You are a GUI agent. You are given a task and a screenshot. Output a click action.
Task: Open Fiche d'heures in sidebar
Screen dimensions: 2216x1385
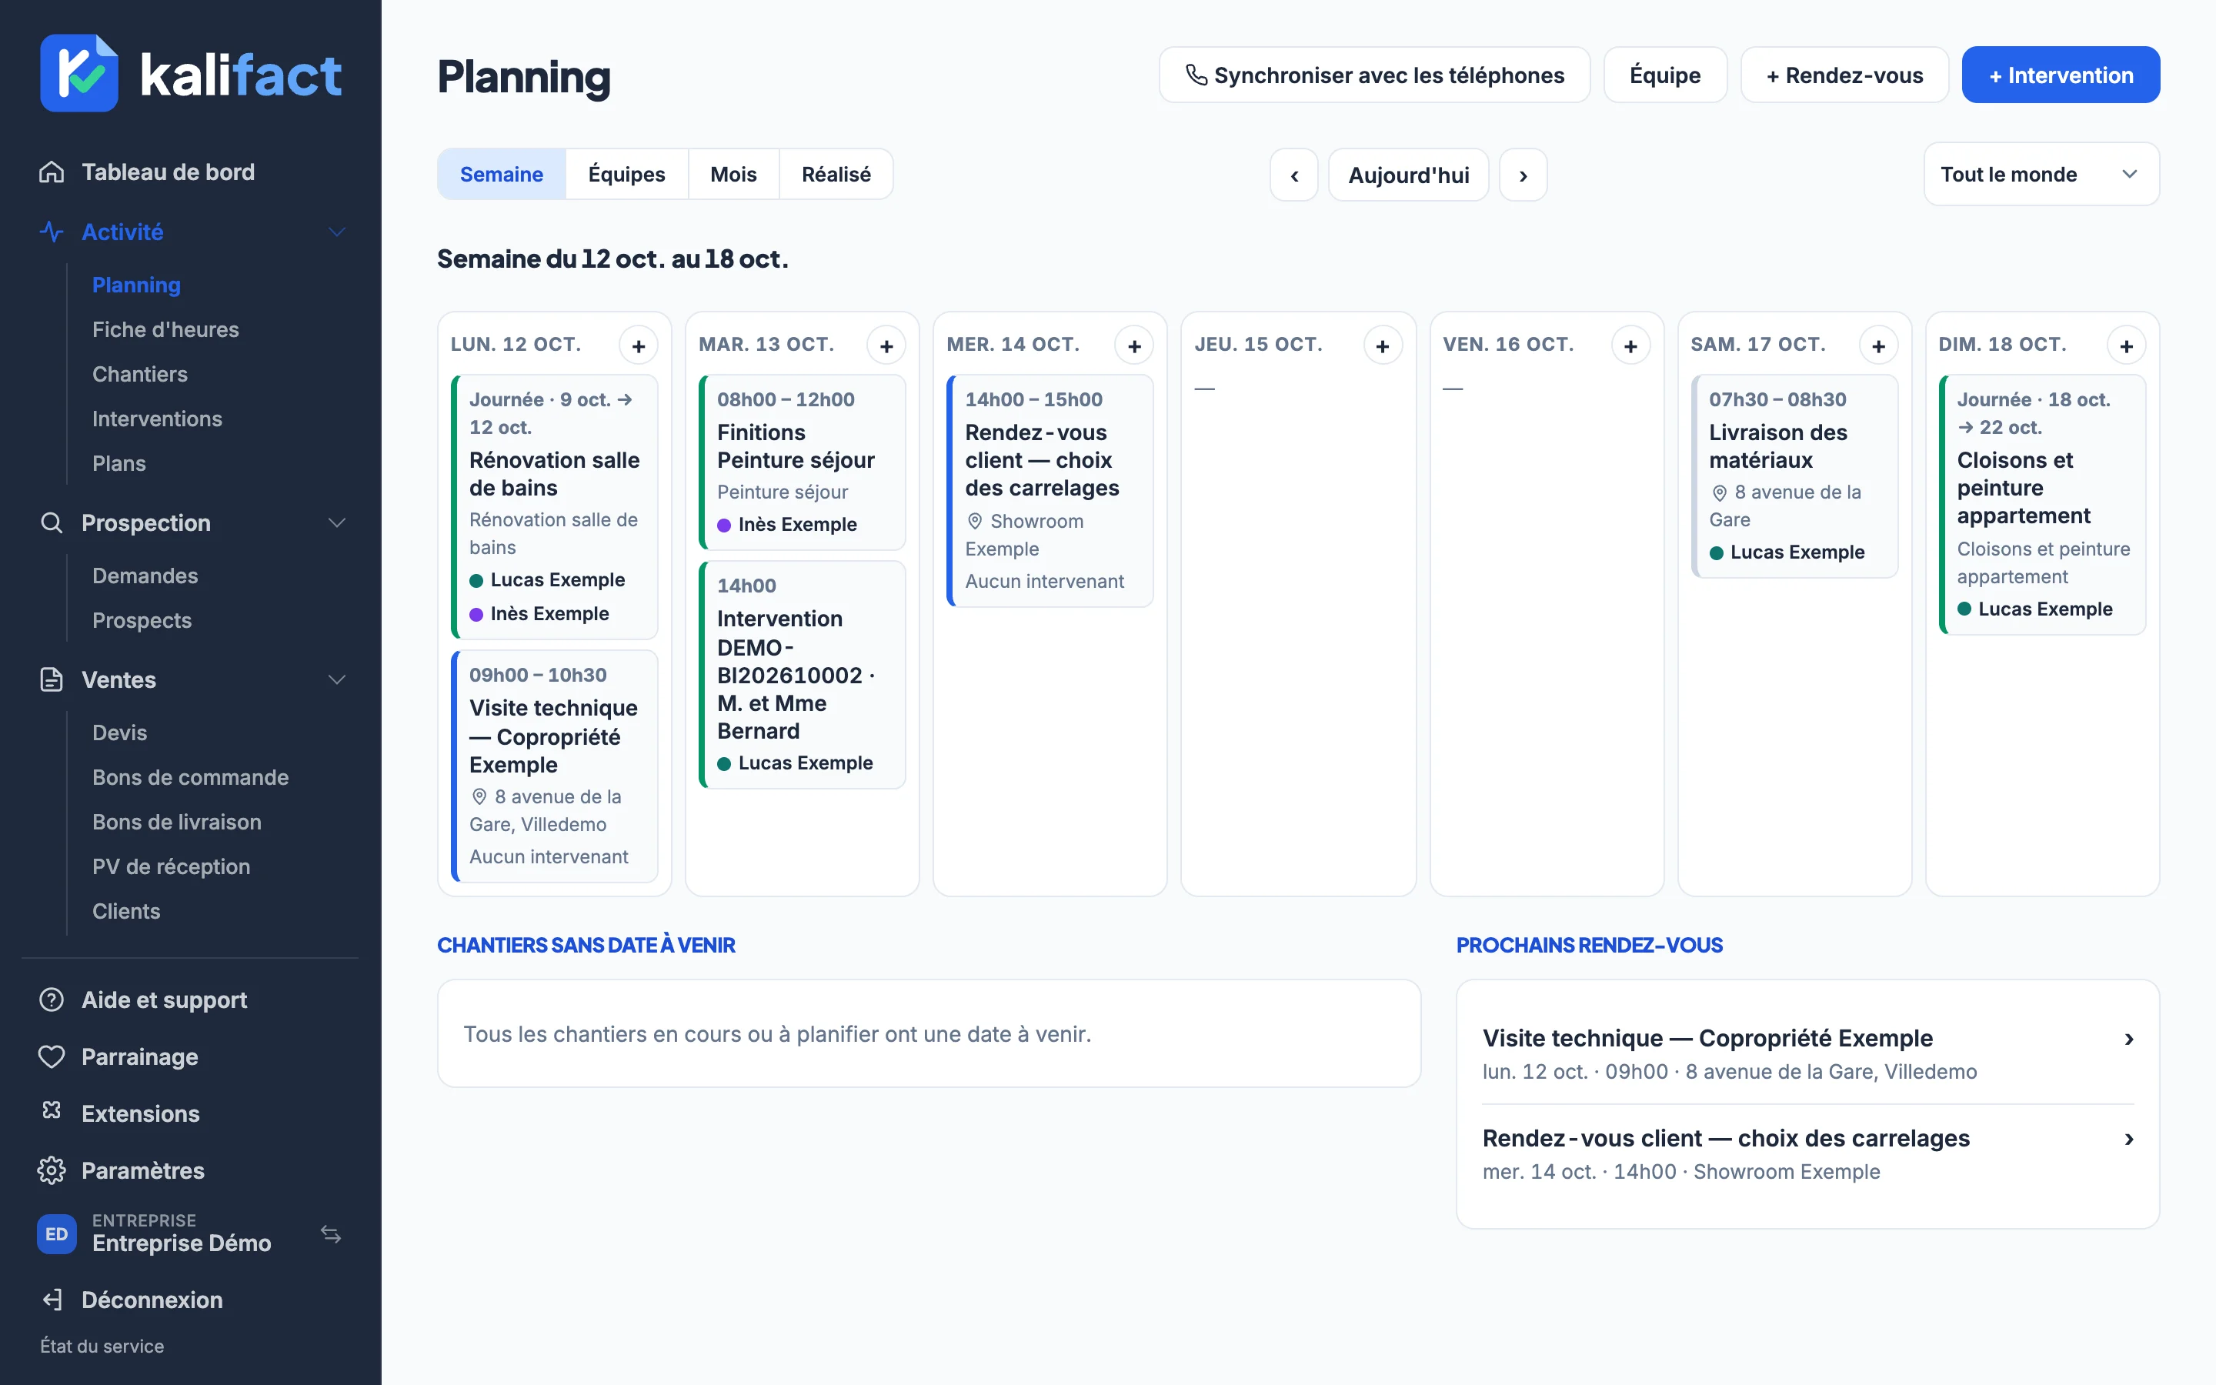(165, 330)
